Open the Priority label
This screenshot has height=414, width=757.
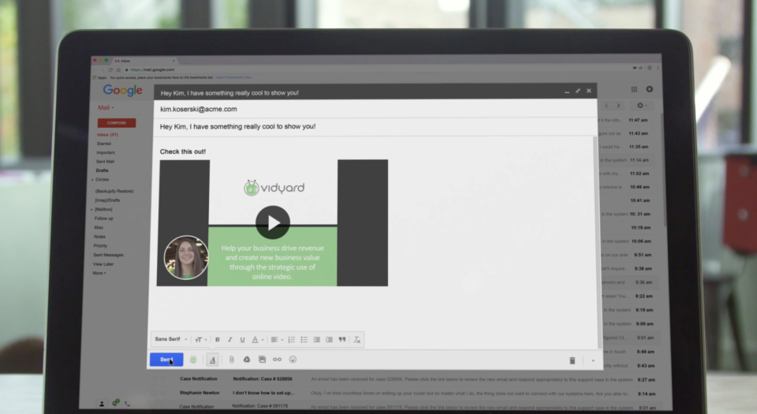[x=100, y=245]
